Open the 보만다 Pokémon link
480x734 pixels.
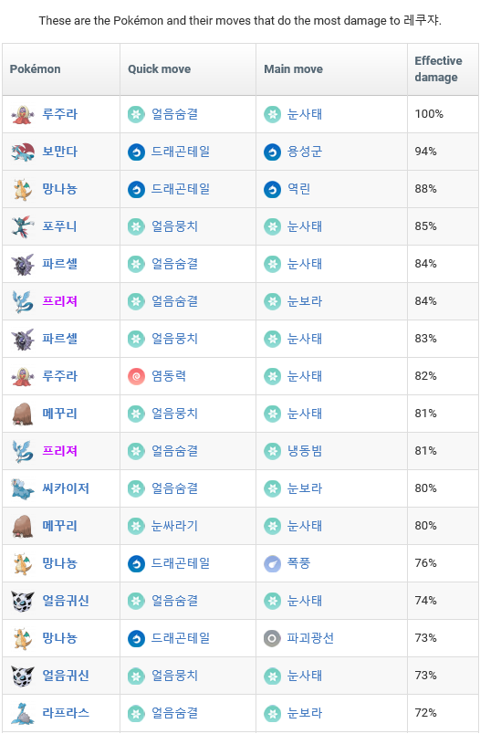(x=60, y=152)
